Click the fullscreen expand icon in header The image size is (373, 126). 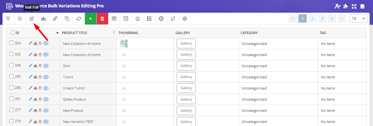(x=354, y=6)
